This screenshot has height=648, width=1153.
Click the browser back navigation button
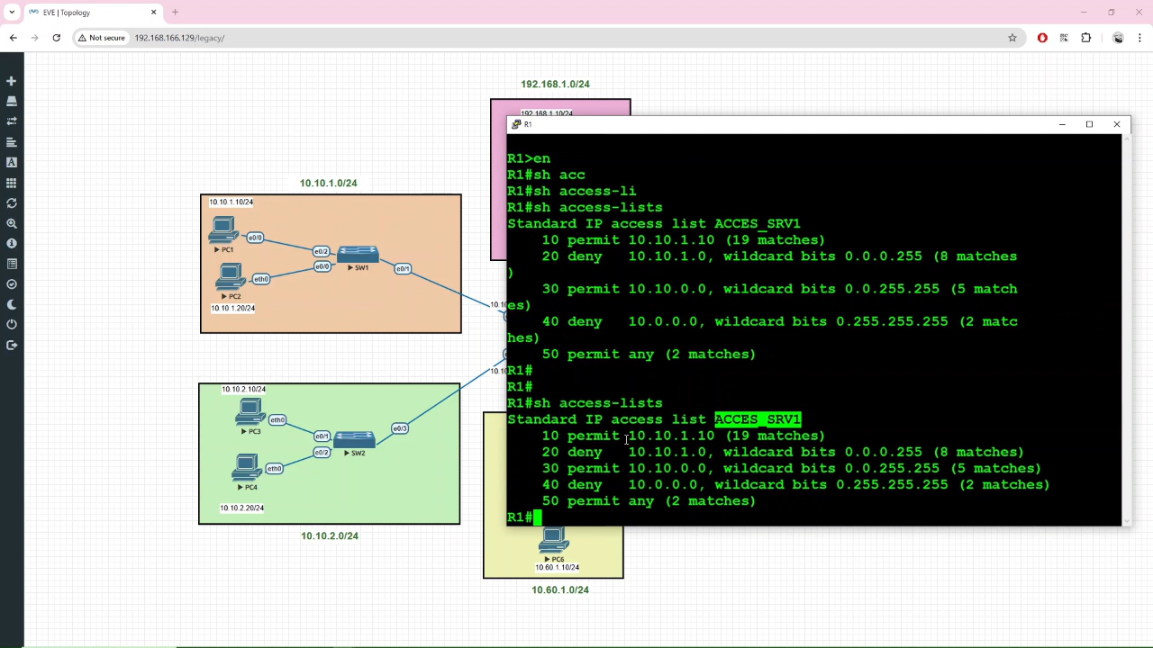13,38
